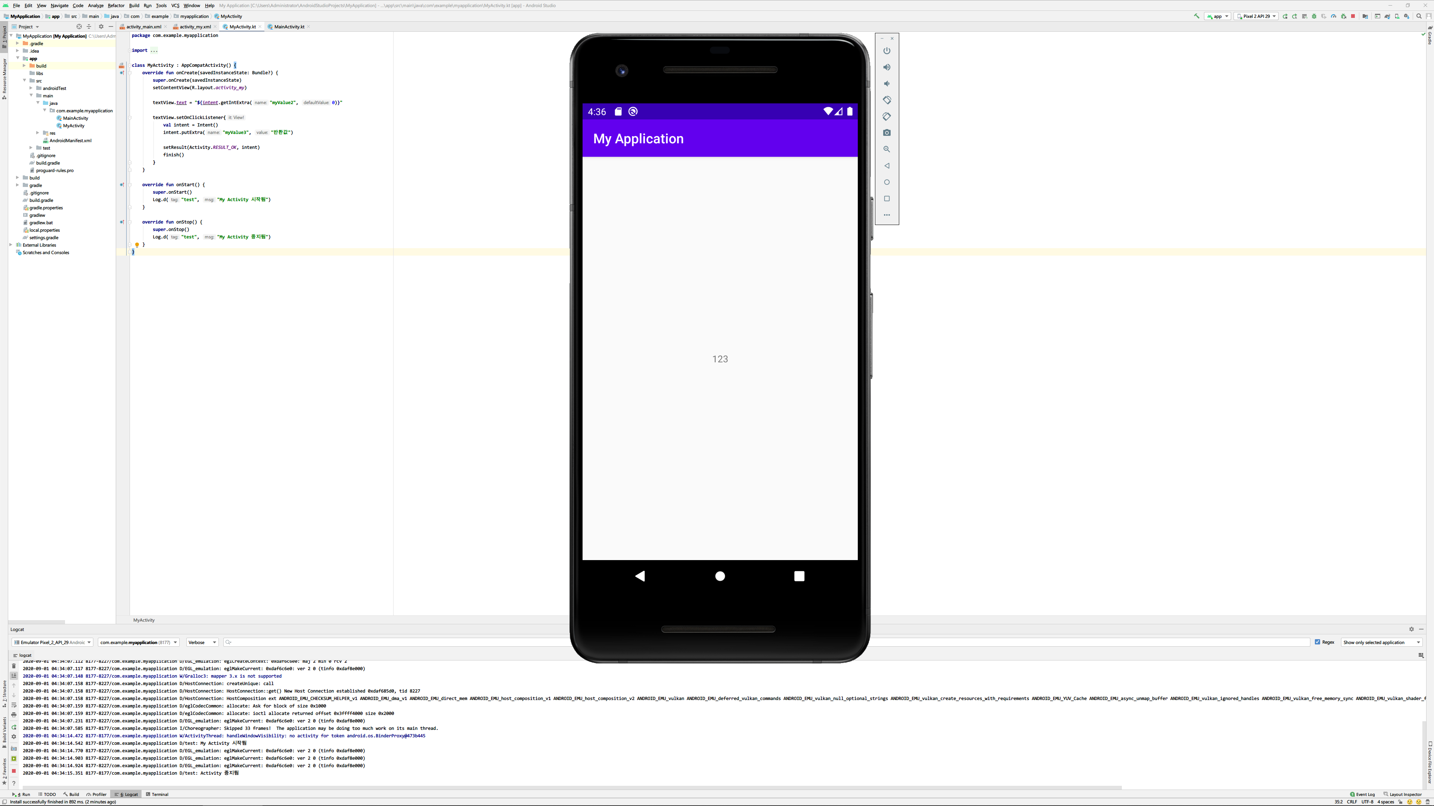The width and height of the screenshot is (1434, 806).
Task: Stop the running app with red square
Action: tap(1353, 16)
